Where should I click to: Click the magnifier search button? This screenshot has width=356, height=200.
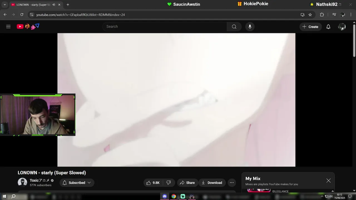pyautogui.click(x=234, y=27)
